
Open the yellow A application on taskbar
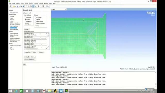click(x=55, y=91)
